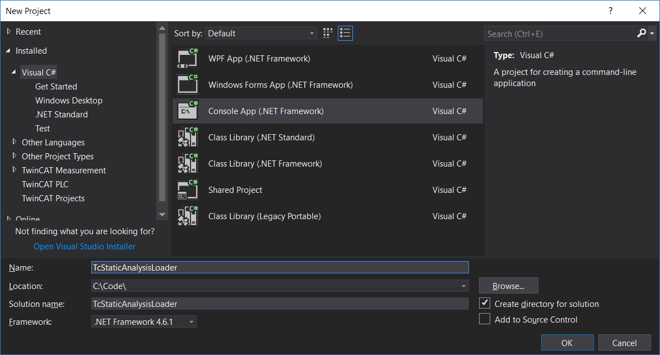
Task: Open the Sort by Default dropdown
Action: click(x=261, y=33)
